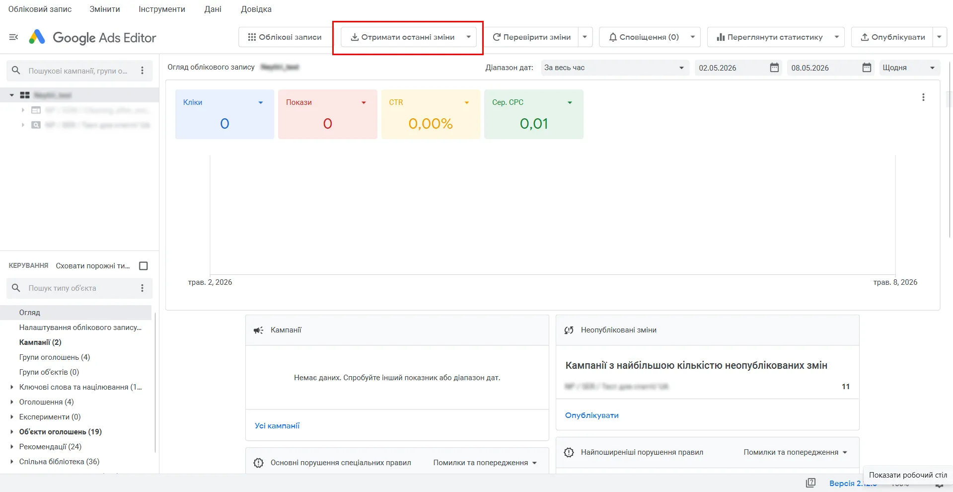
Task: Click the Пошук типу об'єкта search field
Action: [79, 288]
